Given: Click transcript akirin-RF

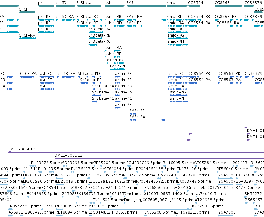Looking at the screenshot, I should click(x=118, y=66).
